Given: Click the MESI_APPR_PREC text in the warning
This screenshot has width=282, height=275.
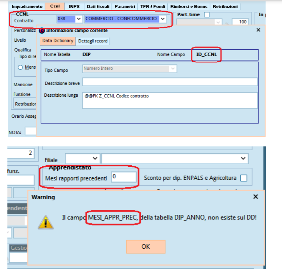Looking at the screenshot, I should pos(113,218).
